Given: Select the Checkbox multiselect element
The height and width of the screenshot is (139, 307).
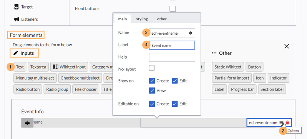Looking at the screenshot, I should pyautogui.click(x=80, y=78).
